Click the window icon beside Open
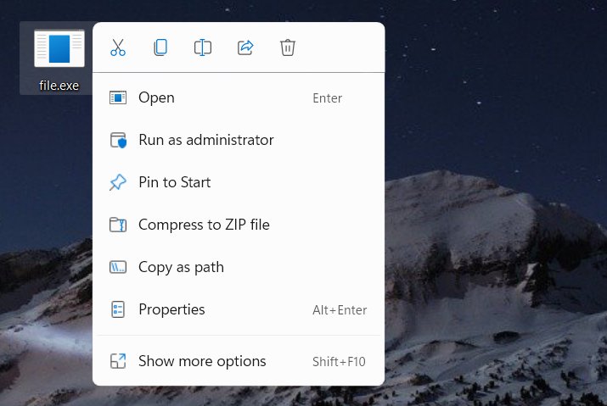This screenshot has width=607, height=406. [118, 97]
